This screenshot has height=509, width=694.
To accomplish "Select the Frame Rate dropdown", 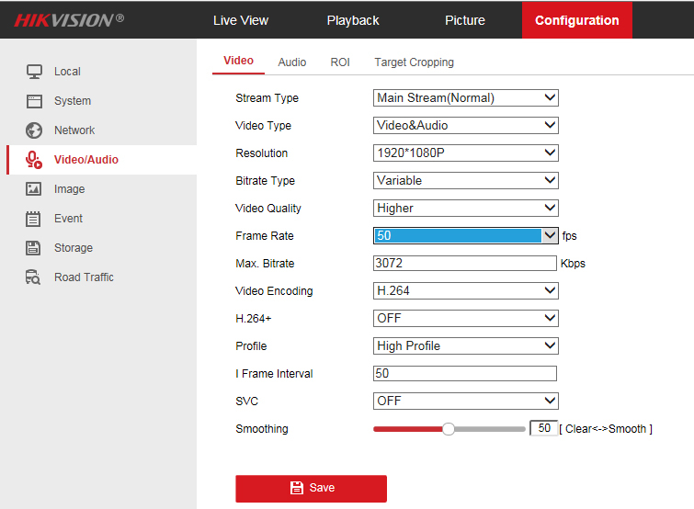I will [466, 236].
